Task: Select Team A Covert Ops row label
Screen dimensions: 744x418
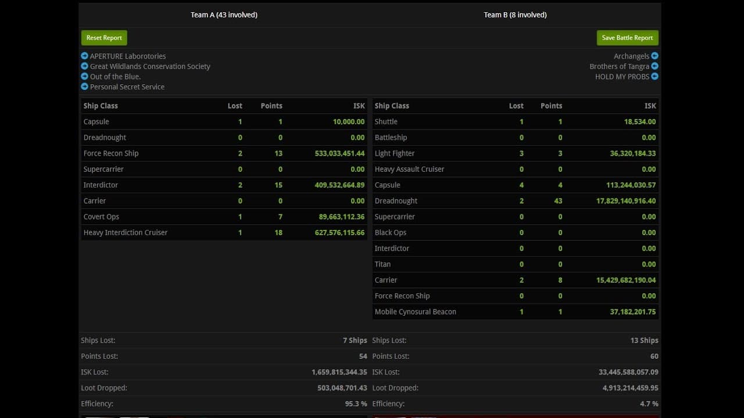Action: (x=101, y=217)
